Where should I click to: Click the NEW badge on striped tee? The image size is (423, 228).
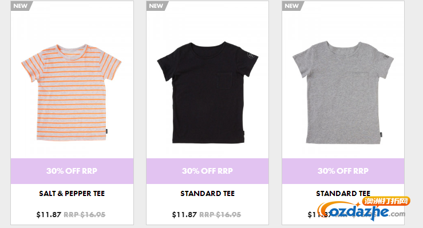tap(21, 6)
